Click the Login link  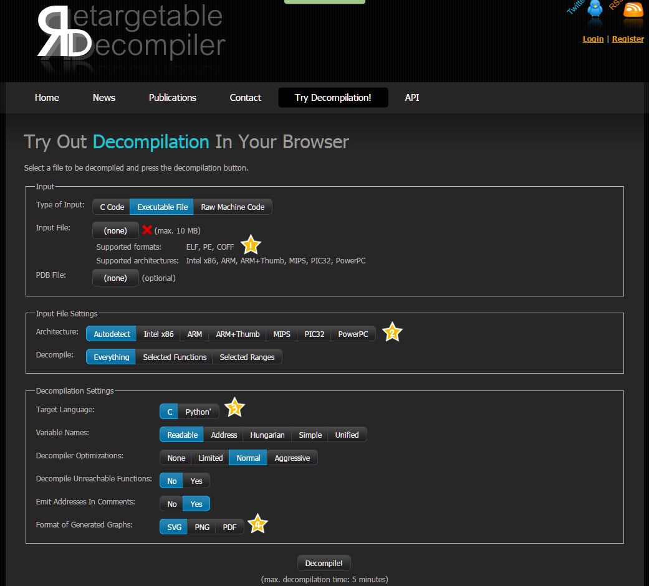coord(593,39)
